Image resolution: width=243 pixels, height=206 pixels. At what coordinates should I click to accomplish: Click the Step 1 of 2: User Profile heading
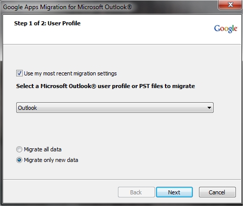point(47,23)
